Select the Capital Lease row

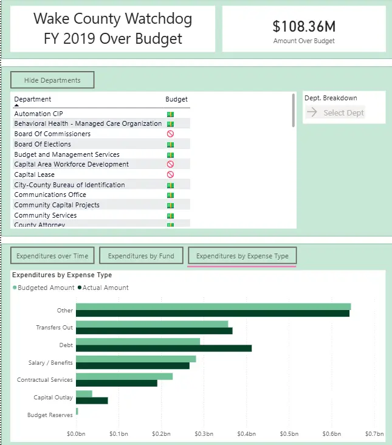click(x=101, y=174)
